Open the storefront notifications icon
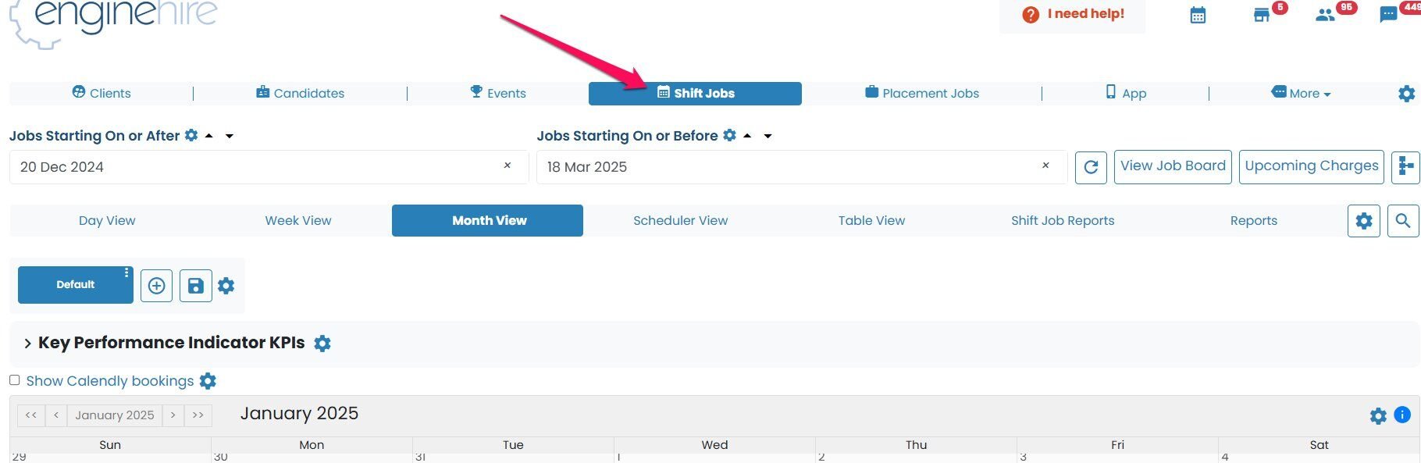The image size is (1421, 463). pos(1261,16)
